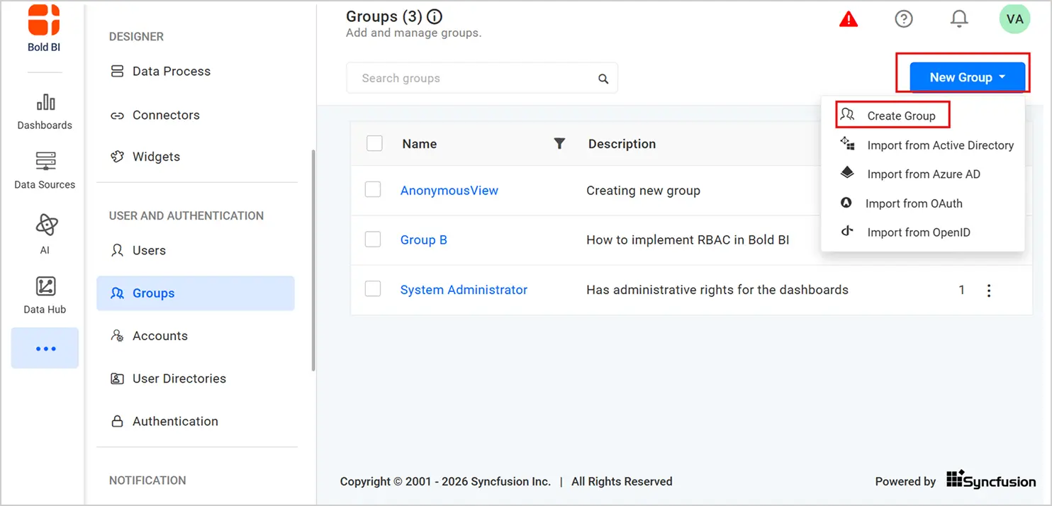Open Dashboards from the left rail
The image size is (1052, 506).
coord(45,111)
